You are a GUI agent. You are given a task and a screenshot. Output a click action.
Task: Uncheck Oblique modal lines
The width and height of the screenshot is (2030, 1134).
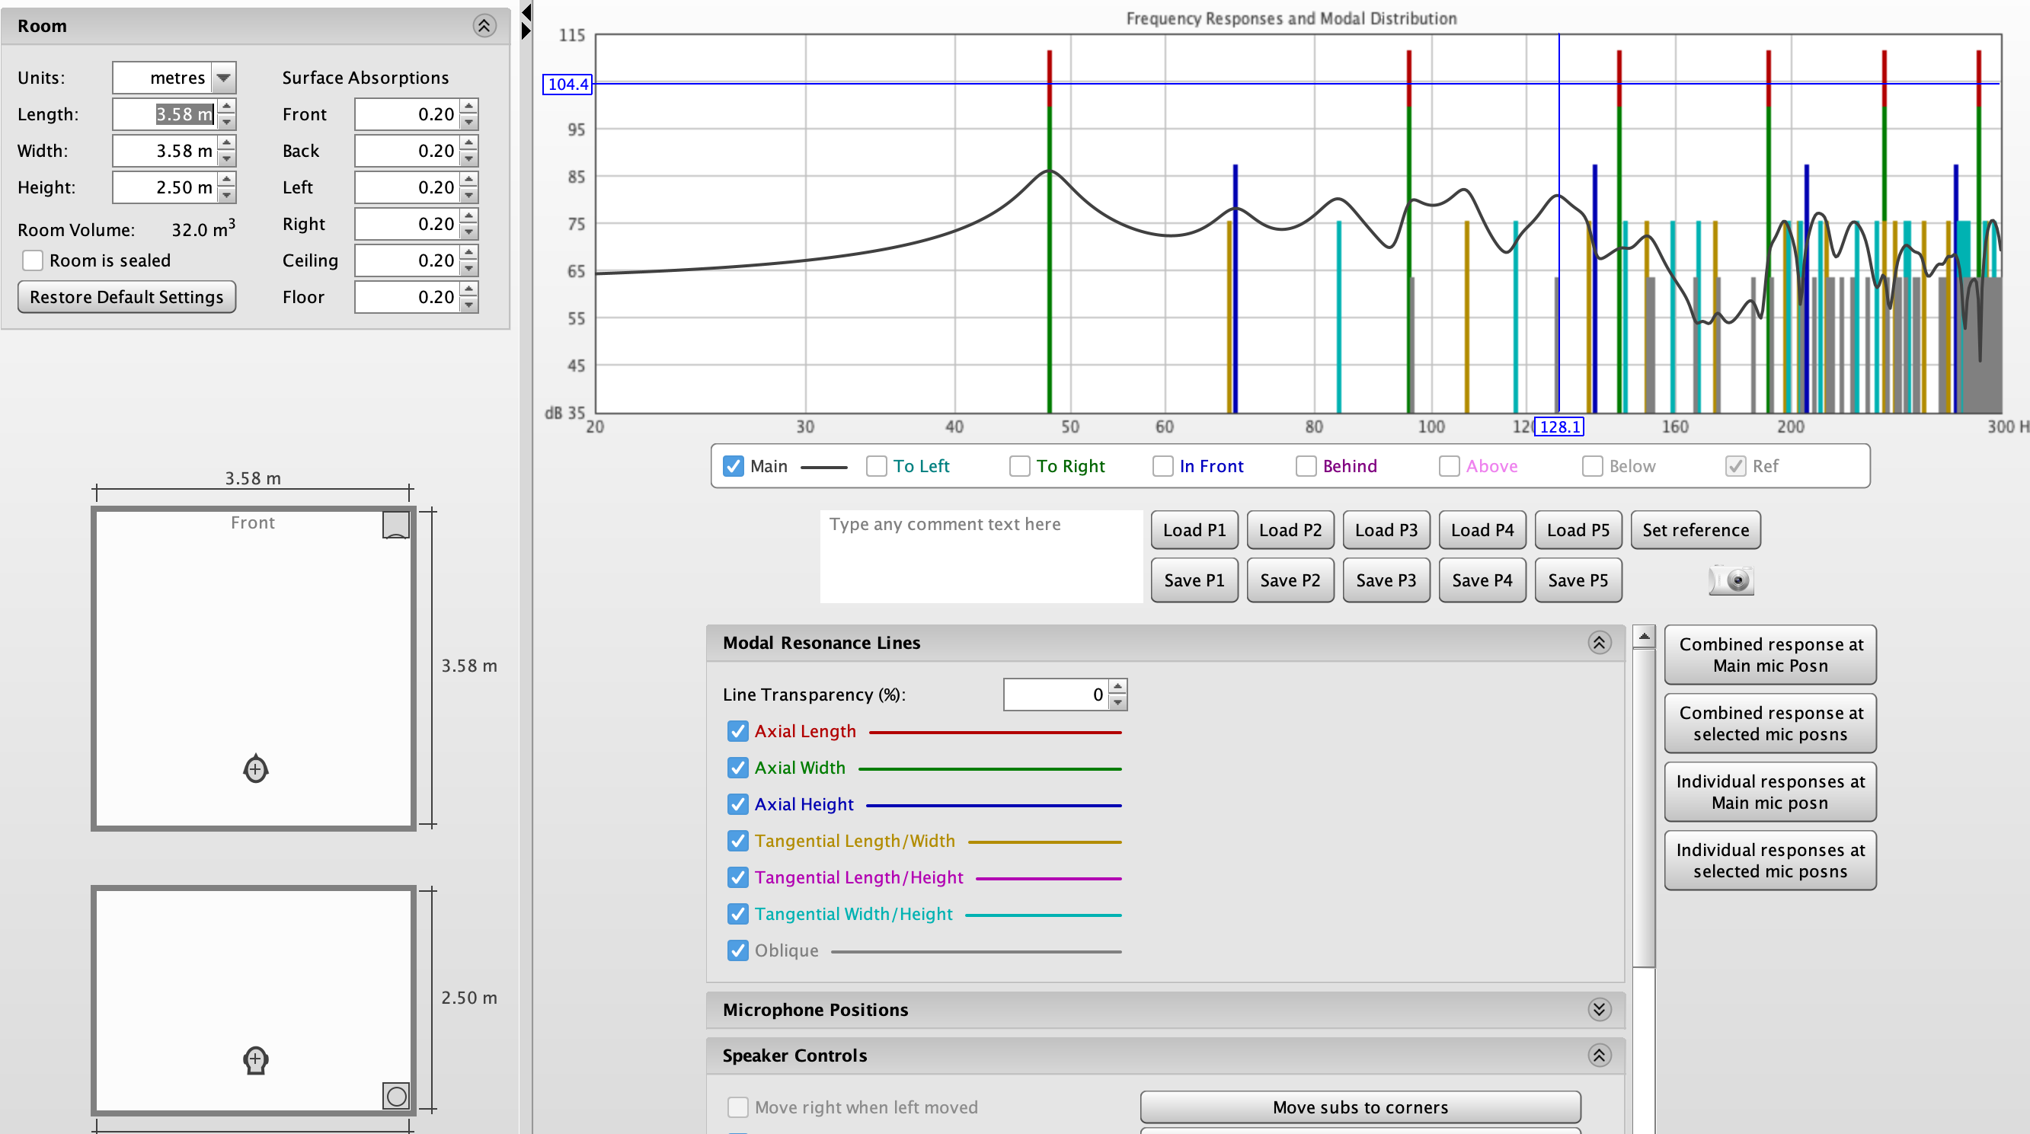tap(737, 950)
